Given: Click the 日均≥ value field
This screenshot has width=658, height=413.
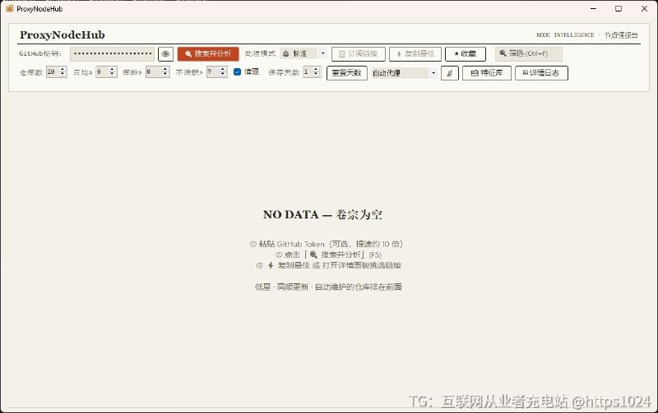Looking at the screenshot, I should click(x=101, y=72).
